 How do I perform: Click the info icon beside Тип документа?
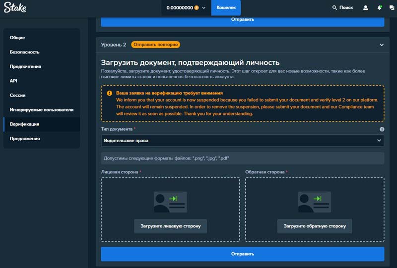pos(382,129)
